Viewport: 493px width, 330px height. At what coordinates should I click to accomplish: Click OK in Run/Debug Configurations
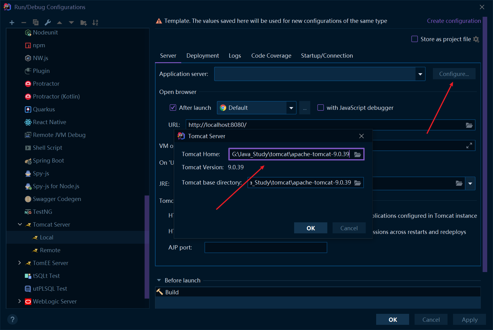coord(393,320)
